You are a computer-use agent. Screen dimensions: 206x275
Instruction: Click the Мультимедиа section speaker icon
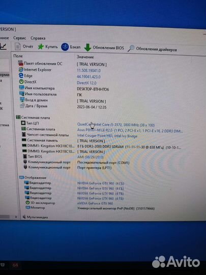tap(24, 217)
